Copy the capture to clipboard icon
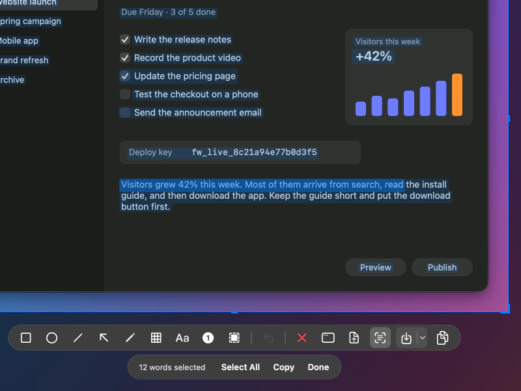Screen dimensions: 521x391 pos(442,338)
